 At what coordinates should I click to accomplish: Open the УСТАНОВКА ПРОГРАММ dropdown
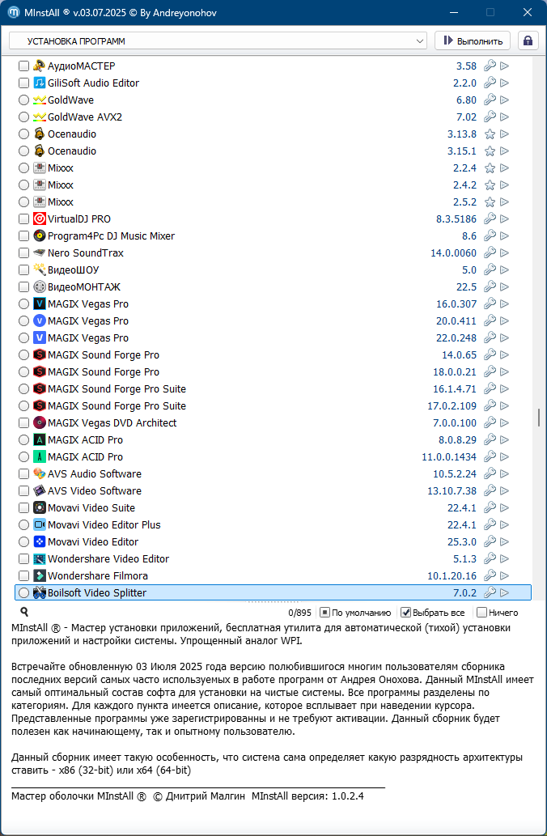(x=218, y=41)
